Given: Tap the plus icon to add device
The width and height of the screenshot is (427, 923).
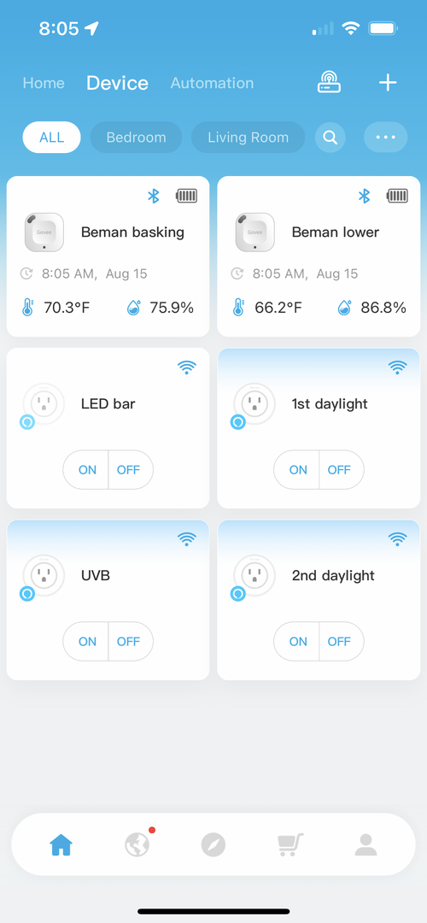Looking at the screenshot, I should coord(388,83).
